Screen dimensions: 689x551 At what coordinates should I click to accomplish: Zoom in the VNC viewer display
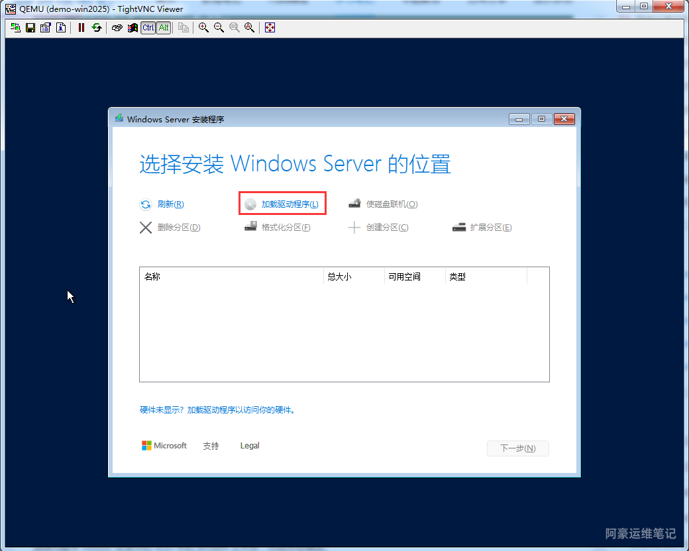point(203,28)
